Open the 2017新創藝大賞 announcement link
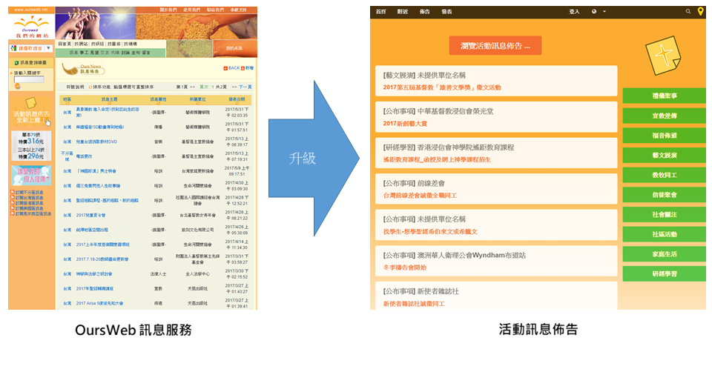This screenshot has height=372, width=712. pos(406,124)
